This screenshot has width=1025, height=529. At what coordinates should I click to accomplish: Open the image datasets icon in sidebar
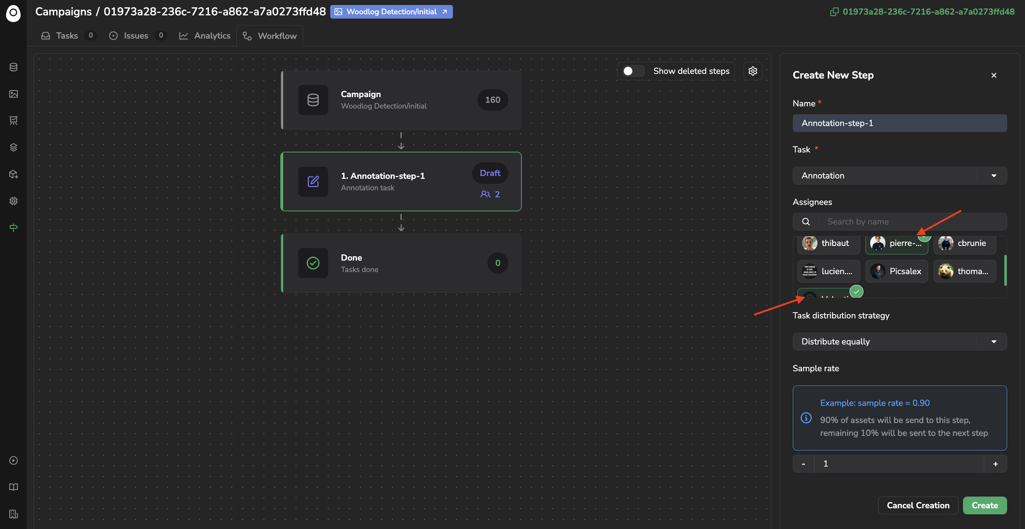(14, 94)
